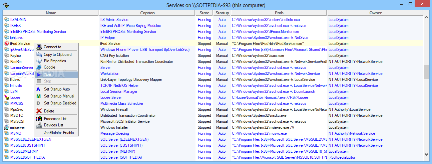432x164 pixels.
Task: Select the greyed Stop menu entry
Action: click(x=56, y=81)
